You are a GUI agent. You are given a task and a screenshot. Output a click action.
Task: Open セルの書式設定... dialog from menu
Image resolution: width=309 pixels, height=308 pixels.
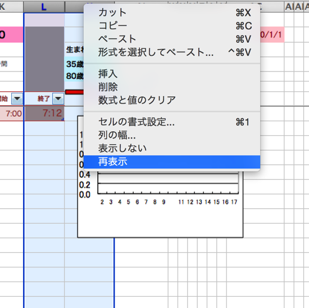click(172, 122)
